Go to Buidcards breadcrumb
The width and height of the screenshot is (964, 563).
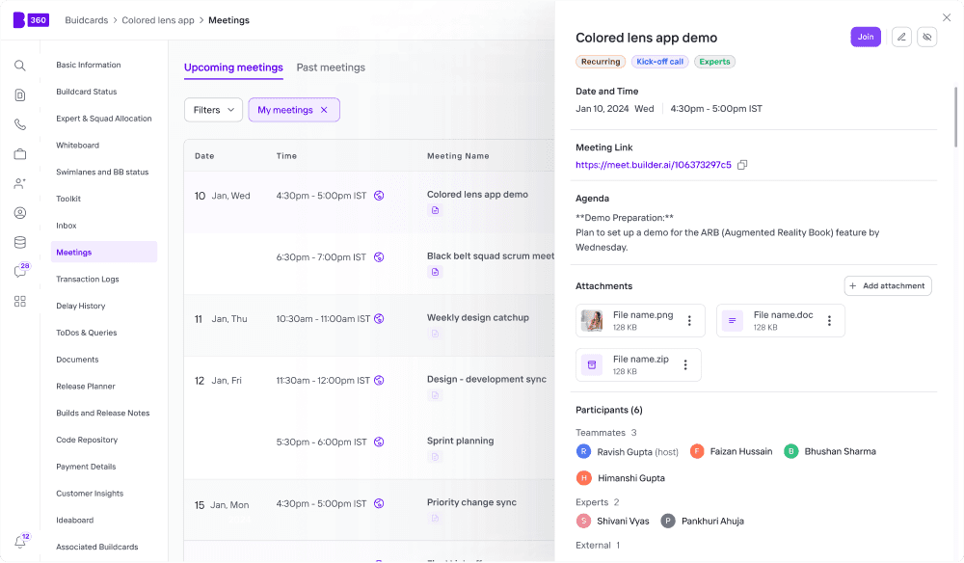(87, 20)
